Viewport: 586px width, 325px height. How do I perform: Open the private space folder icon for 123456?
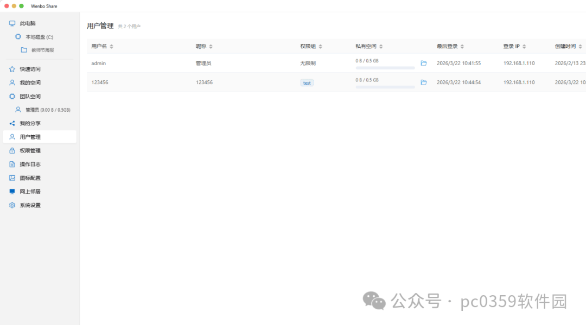coord(424,82)
